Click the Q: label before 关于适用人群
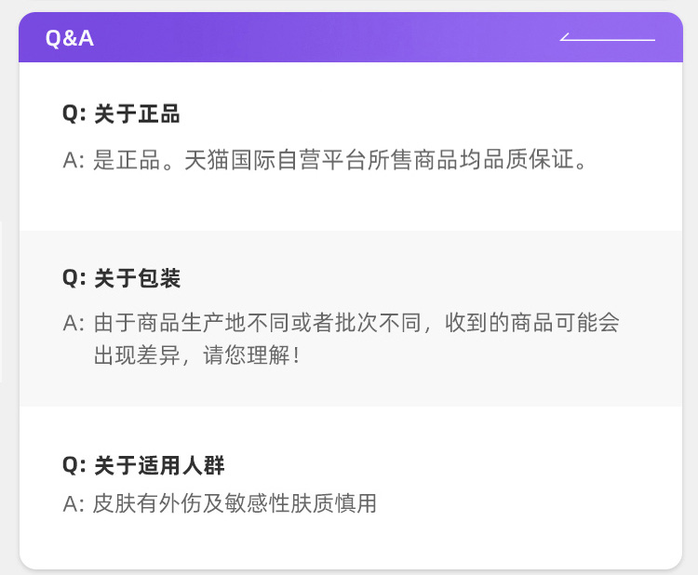This screenshot has height=575, width=698. coord(74,464)
